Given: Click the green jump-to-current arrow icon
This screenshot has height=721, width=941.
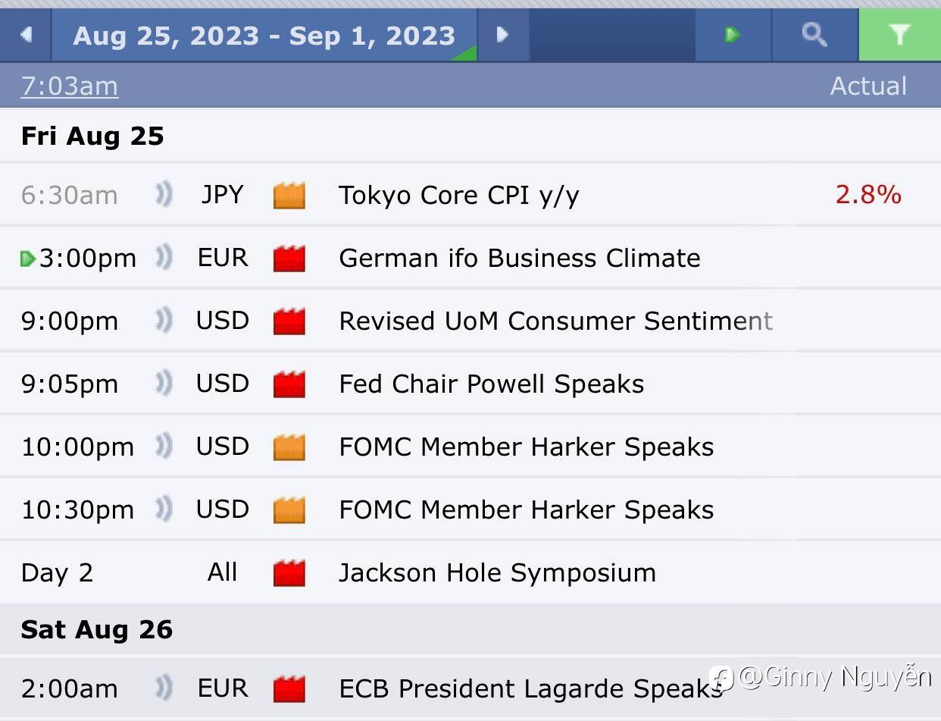Looking at the screenshot, I should pos(732,35).
